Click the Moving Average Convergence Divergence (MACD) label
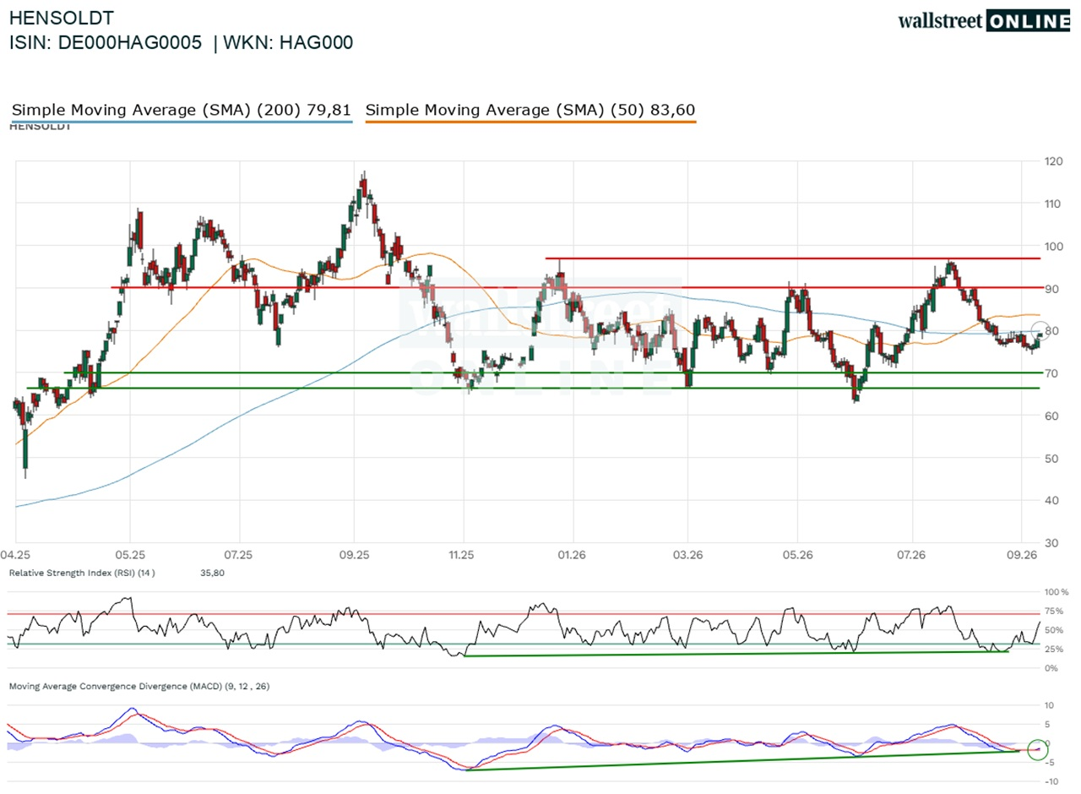Image resolution: width=1081 pixels, height=794 pixels. (140, 687)
